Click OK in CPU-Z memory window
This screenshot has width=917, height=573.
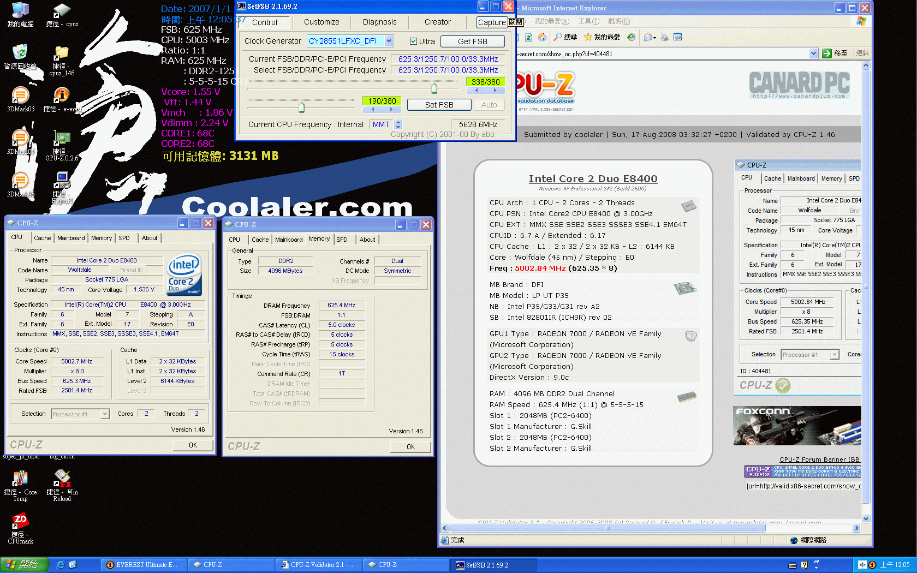(x=410, y=447)
